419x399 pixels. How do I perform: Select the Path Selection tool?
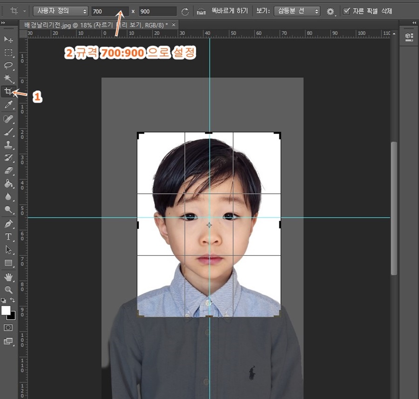8,250
